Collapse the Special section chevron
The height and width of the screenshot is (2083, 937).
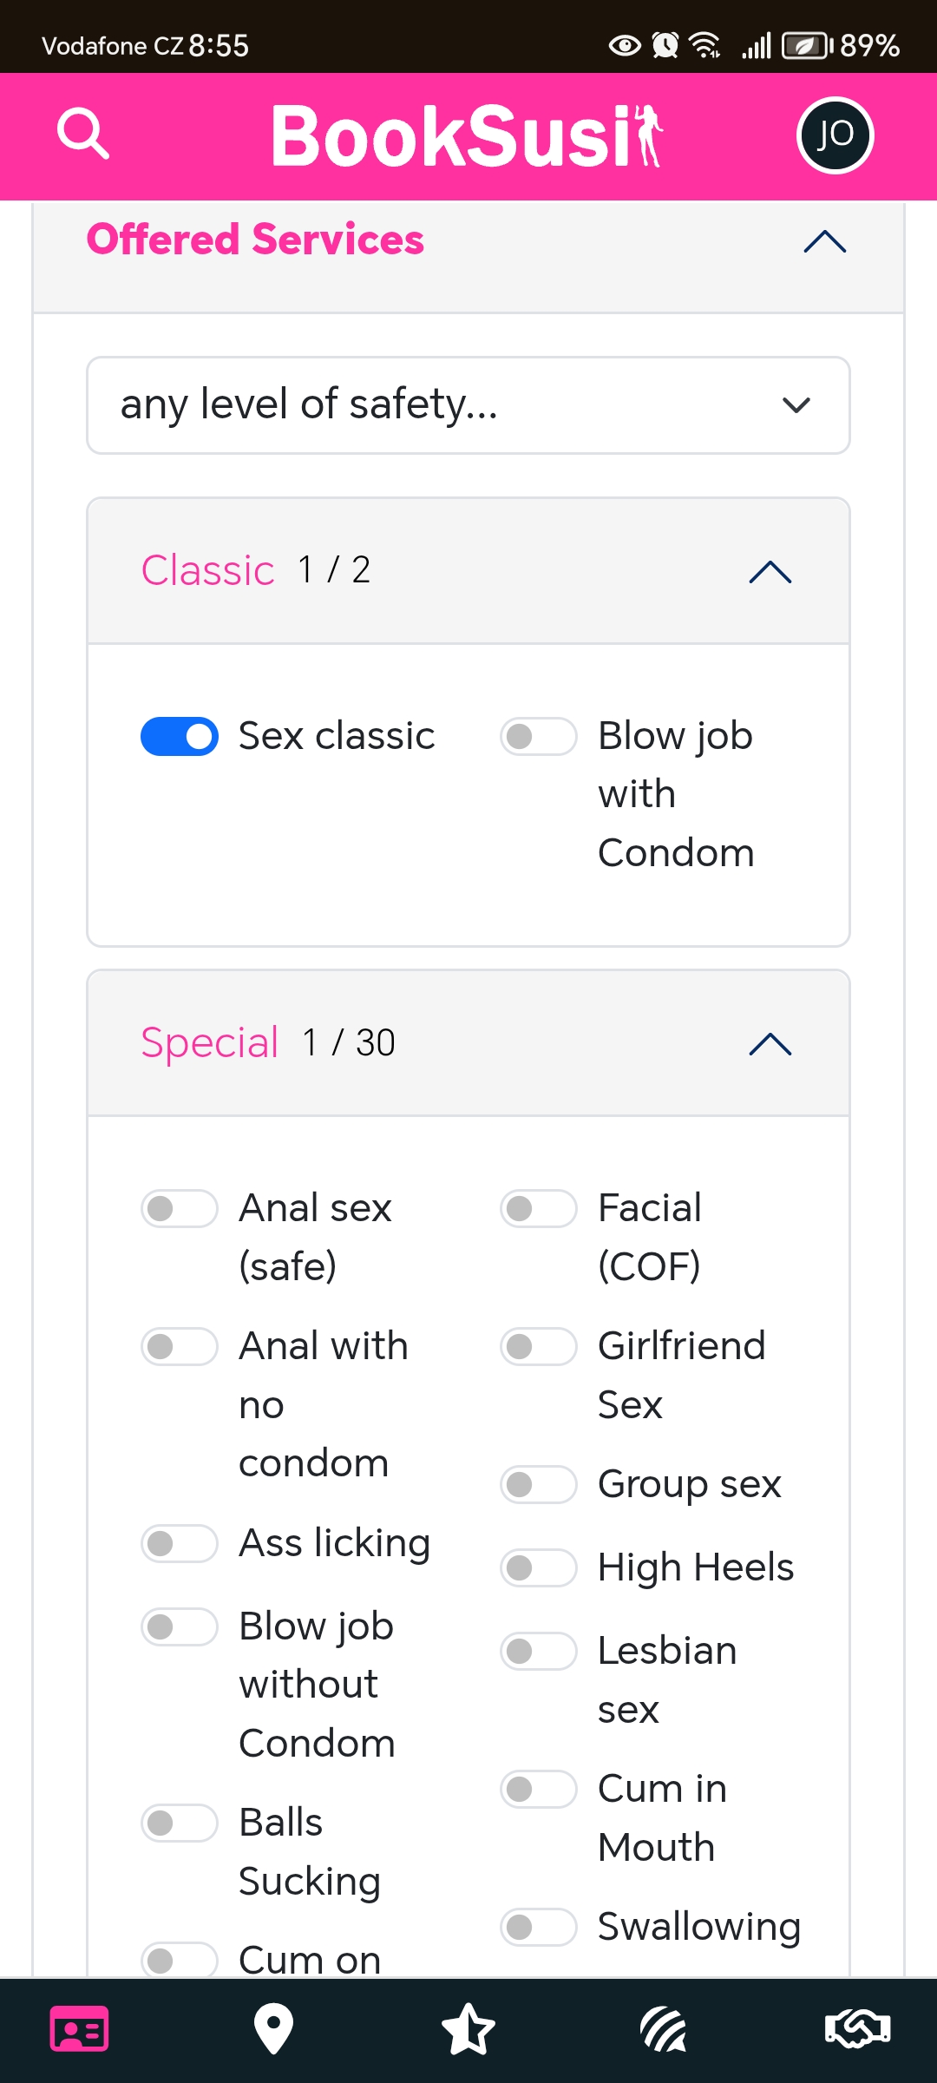[770, 1044]
